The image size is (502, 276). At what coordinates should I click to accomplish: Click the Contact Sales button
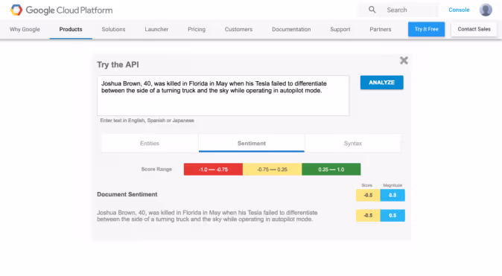pyautogui.click(x=474, y=29)
